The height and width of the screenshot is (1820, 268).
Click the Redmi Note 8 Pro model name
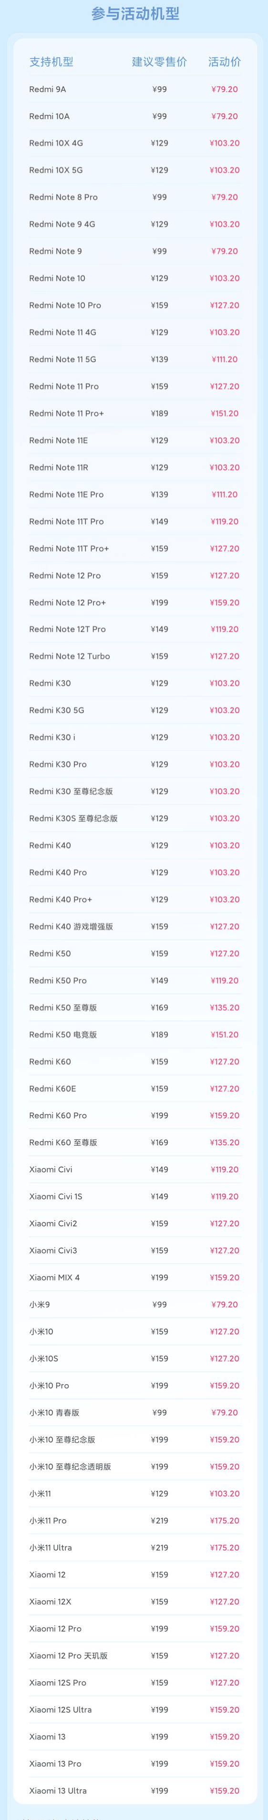(x=63, y=197)
